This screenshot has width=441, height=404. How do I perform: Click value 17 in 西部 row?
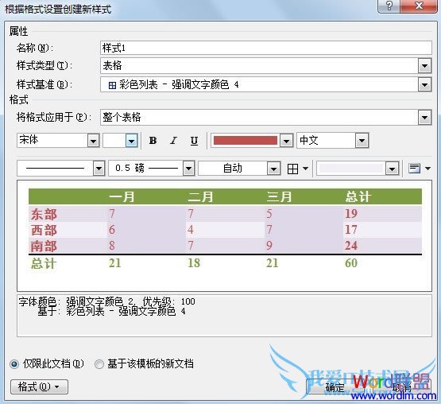point(351,230)
